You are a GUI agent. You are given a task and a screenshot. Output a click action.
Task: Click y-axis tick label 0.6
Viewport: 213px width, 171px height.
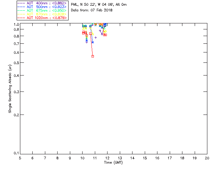(16, 52)
